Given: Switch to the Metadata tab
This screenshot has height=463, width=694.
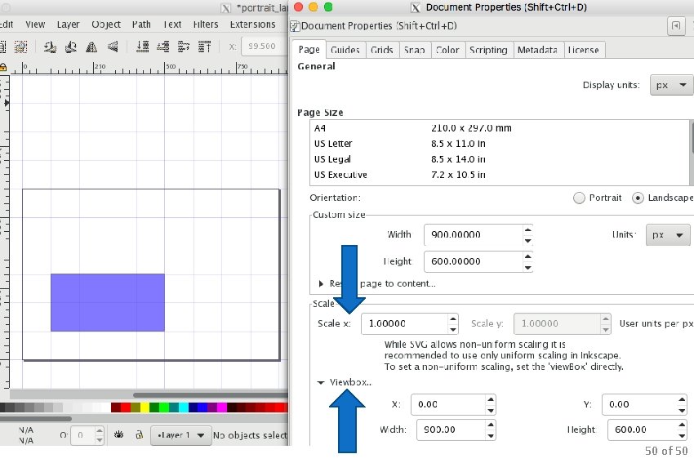Looking at the screenshot, I should 538,50.
